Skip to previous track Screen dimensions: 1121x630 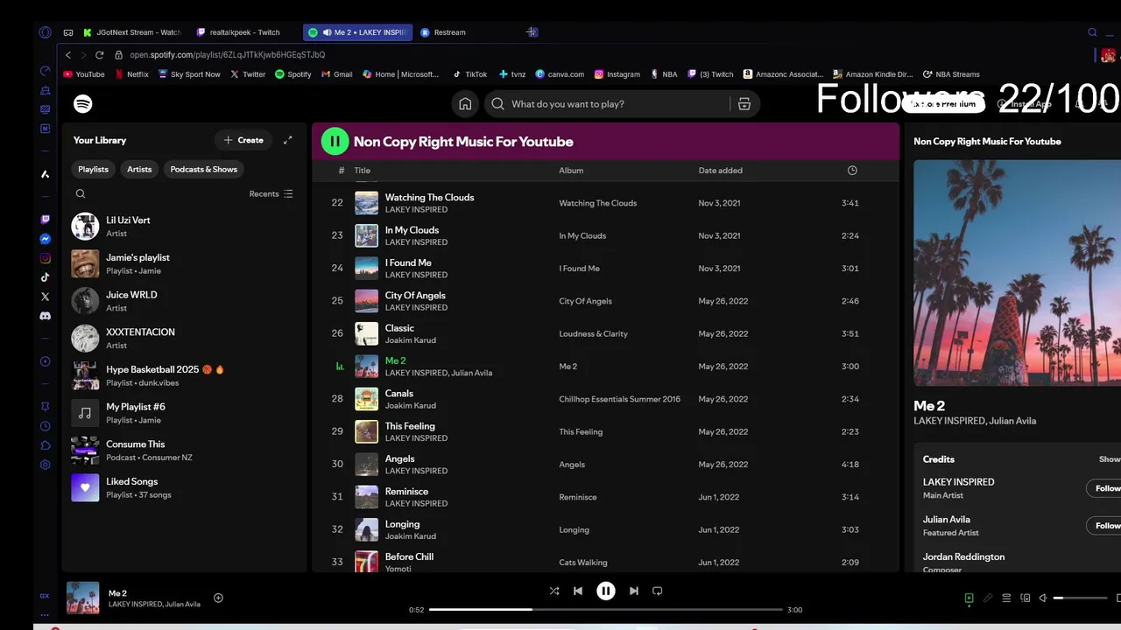(578, 591)
